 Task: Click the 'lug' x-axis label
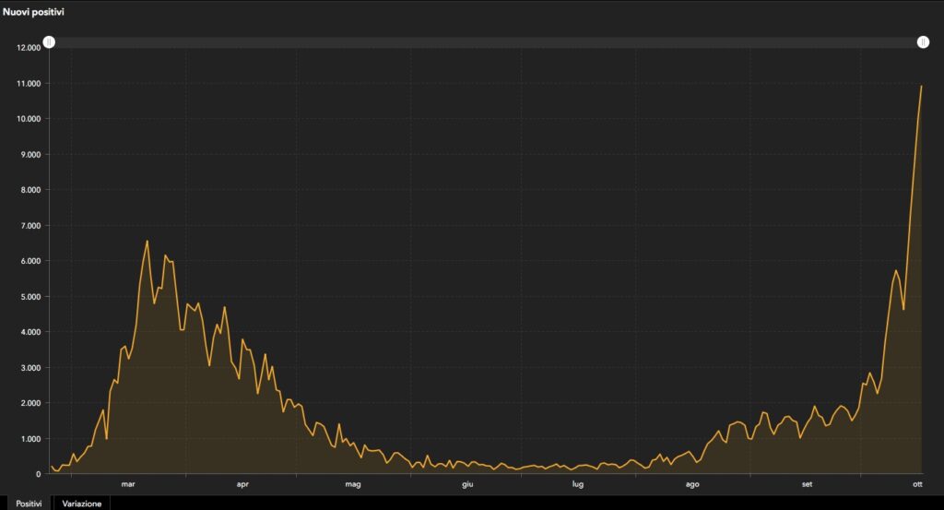[x=578, y=483]
